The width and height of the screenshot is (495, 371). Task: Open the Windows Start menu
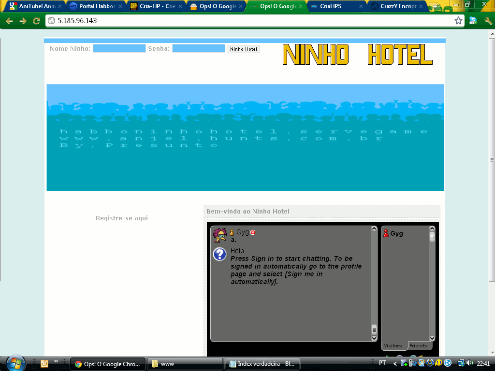pos(15,363)
